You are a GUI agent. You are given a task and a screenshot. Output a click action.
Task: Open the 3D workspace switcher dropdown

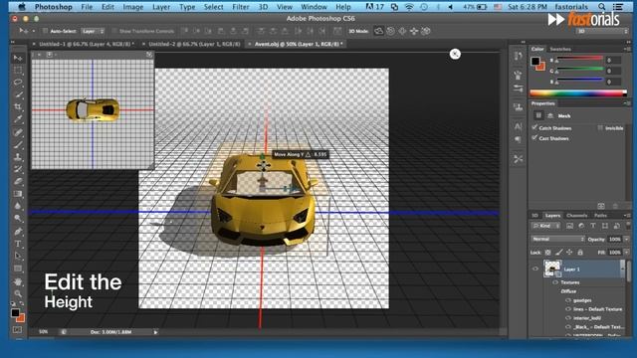pyautogui.click(x=602, y=31)
